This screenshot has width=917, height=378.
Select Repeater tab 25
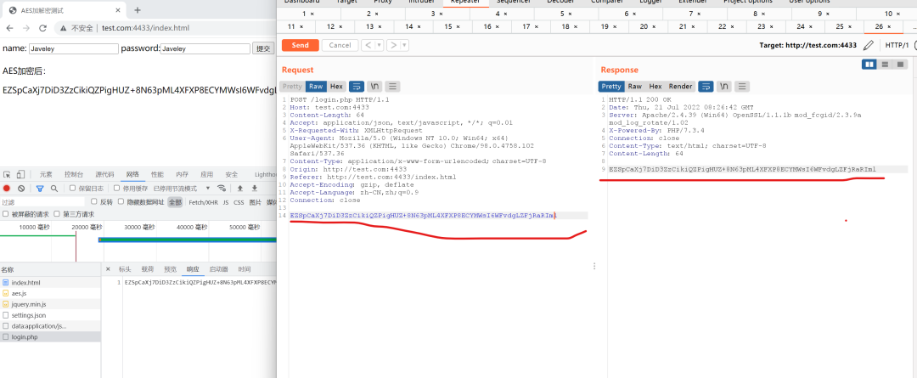click(x=843, y=27)
